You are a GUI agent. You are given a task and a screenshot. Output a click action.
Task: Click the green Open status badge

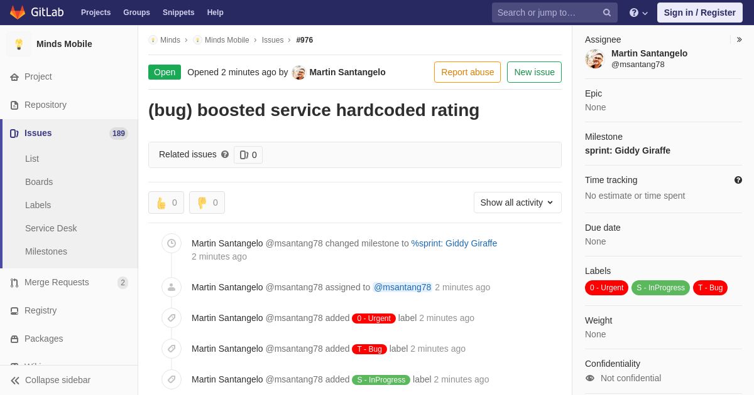click(165, 72)
